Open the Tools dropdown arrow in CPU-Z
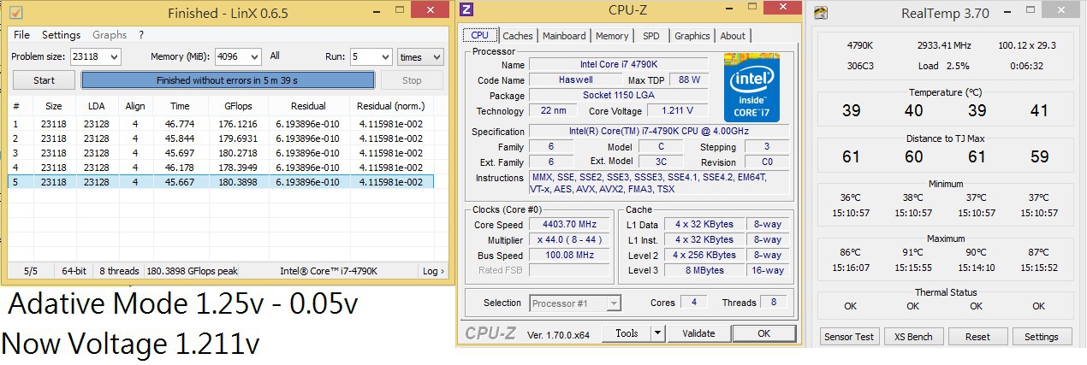Viewport: 1087px width, 365px height. coord(657,333)
